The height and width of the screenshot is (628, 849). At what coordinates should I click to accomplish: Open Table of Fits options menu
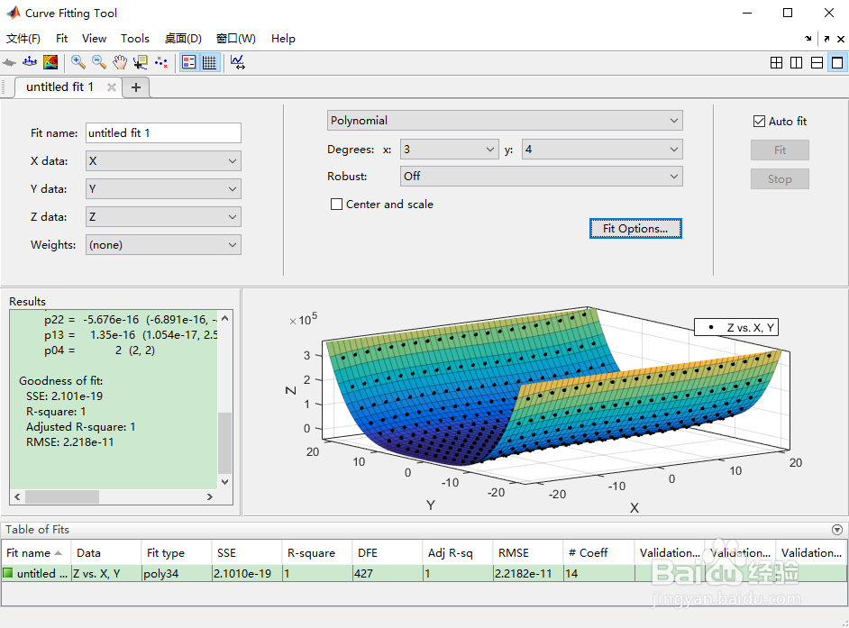(837, 530)
